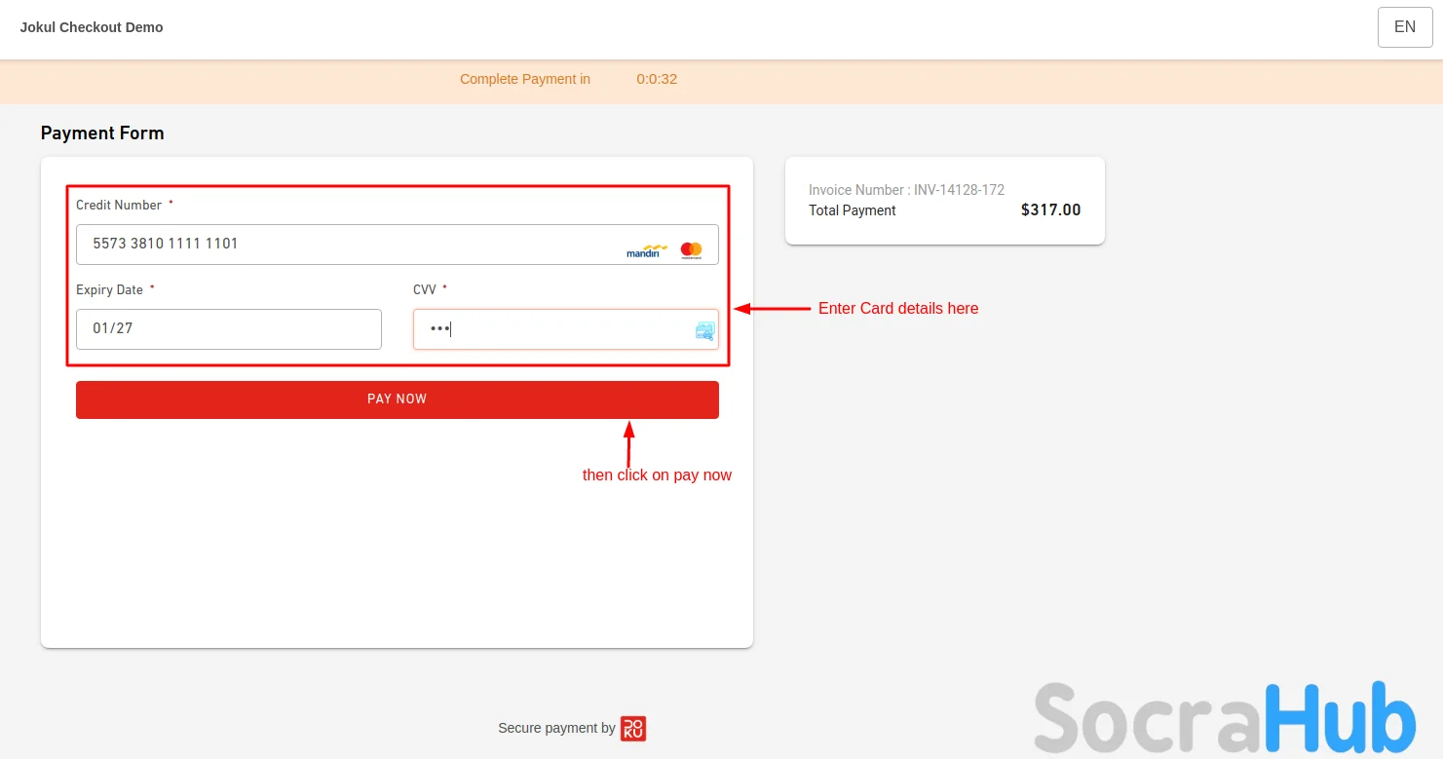1443x759 pixels.
Task: Click the Invoice Number text
Action: [x=906, y=190]
